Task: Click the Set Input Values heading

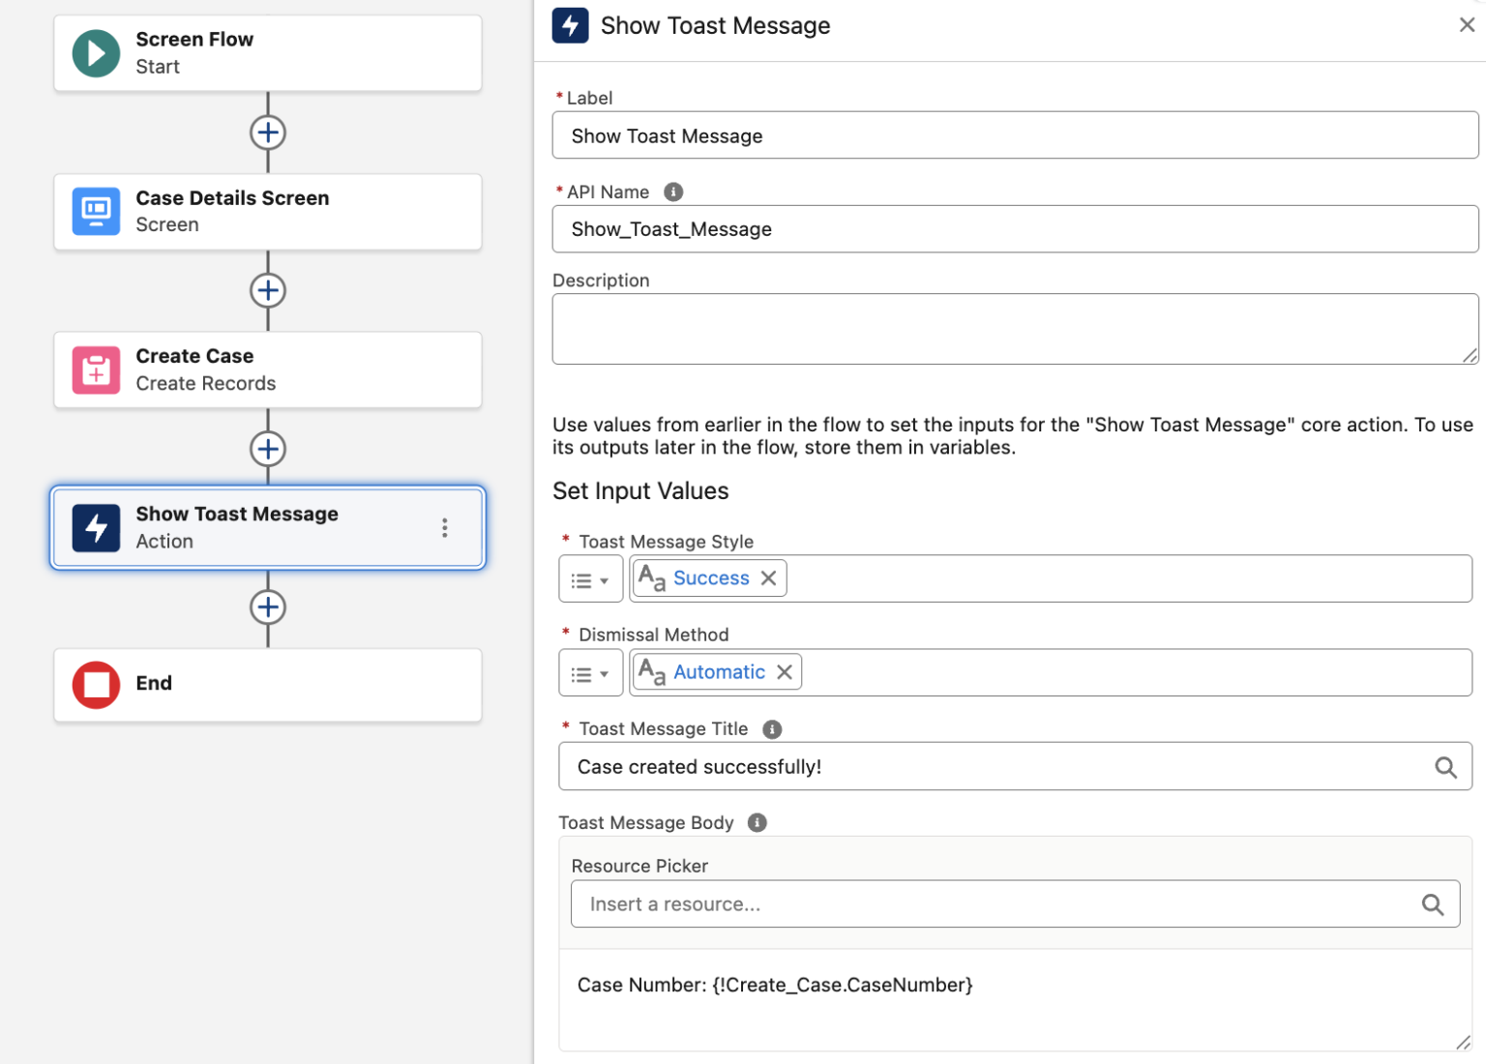Action: [640, 491]
